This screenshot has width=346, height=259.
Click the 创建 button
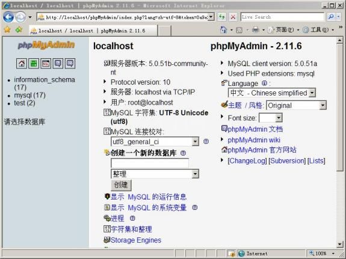(x=121, y=185)
